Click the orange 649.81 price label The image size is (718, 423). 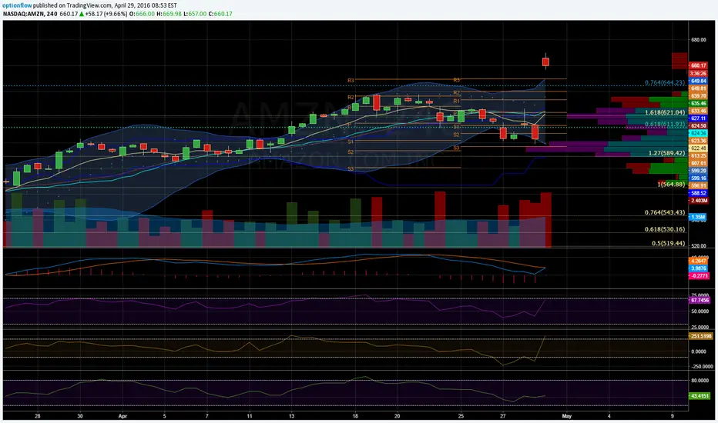point(698,88)
